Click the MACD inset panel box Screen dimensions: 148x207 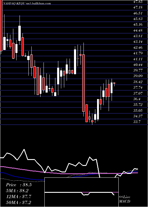pyautogui.click(x=81, y=192)
